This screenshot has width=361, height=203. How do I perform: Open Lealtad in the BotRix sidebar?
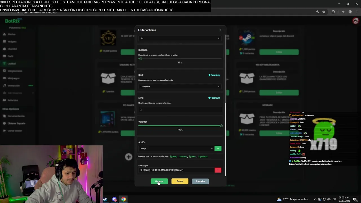pyautogui.click(x=12, y=64)
